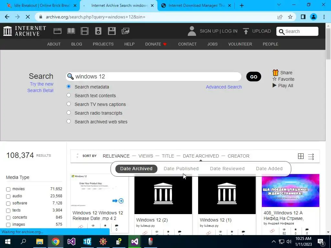
Task: Focus the windows 12 search field
Action: (x=154, y=77)
